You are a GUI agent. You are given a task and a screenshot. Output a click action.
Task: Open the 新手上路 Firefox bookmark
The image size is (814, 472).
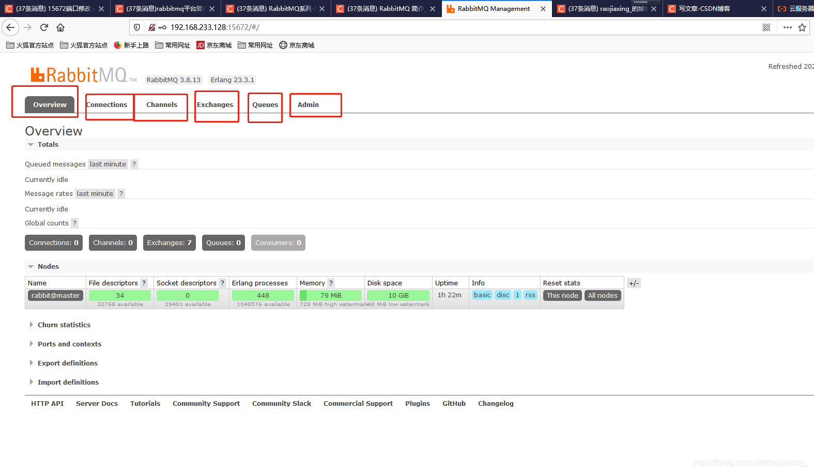[131, 45]
